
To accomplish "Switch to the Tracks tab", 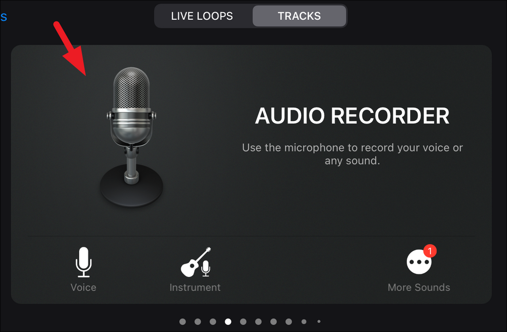I will pyautogui.click(x=299, y=16).
